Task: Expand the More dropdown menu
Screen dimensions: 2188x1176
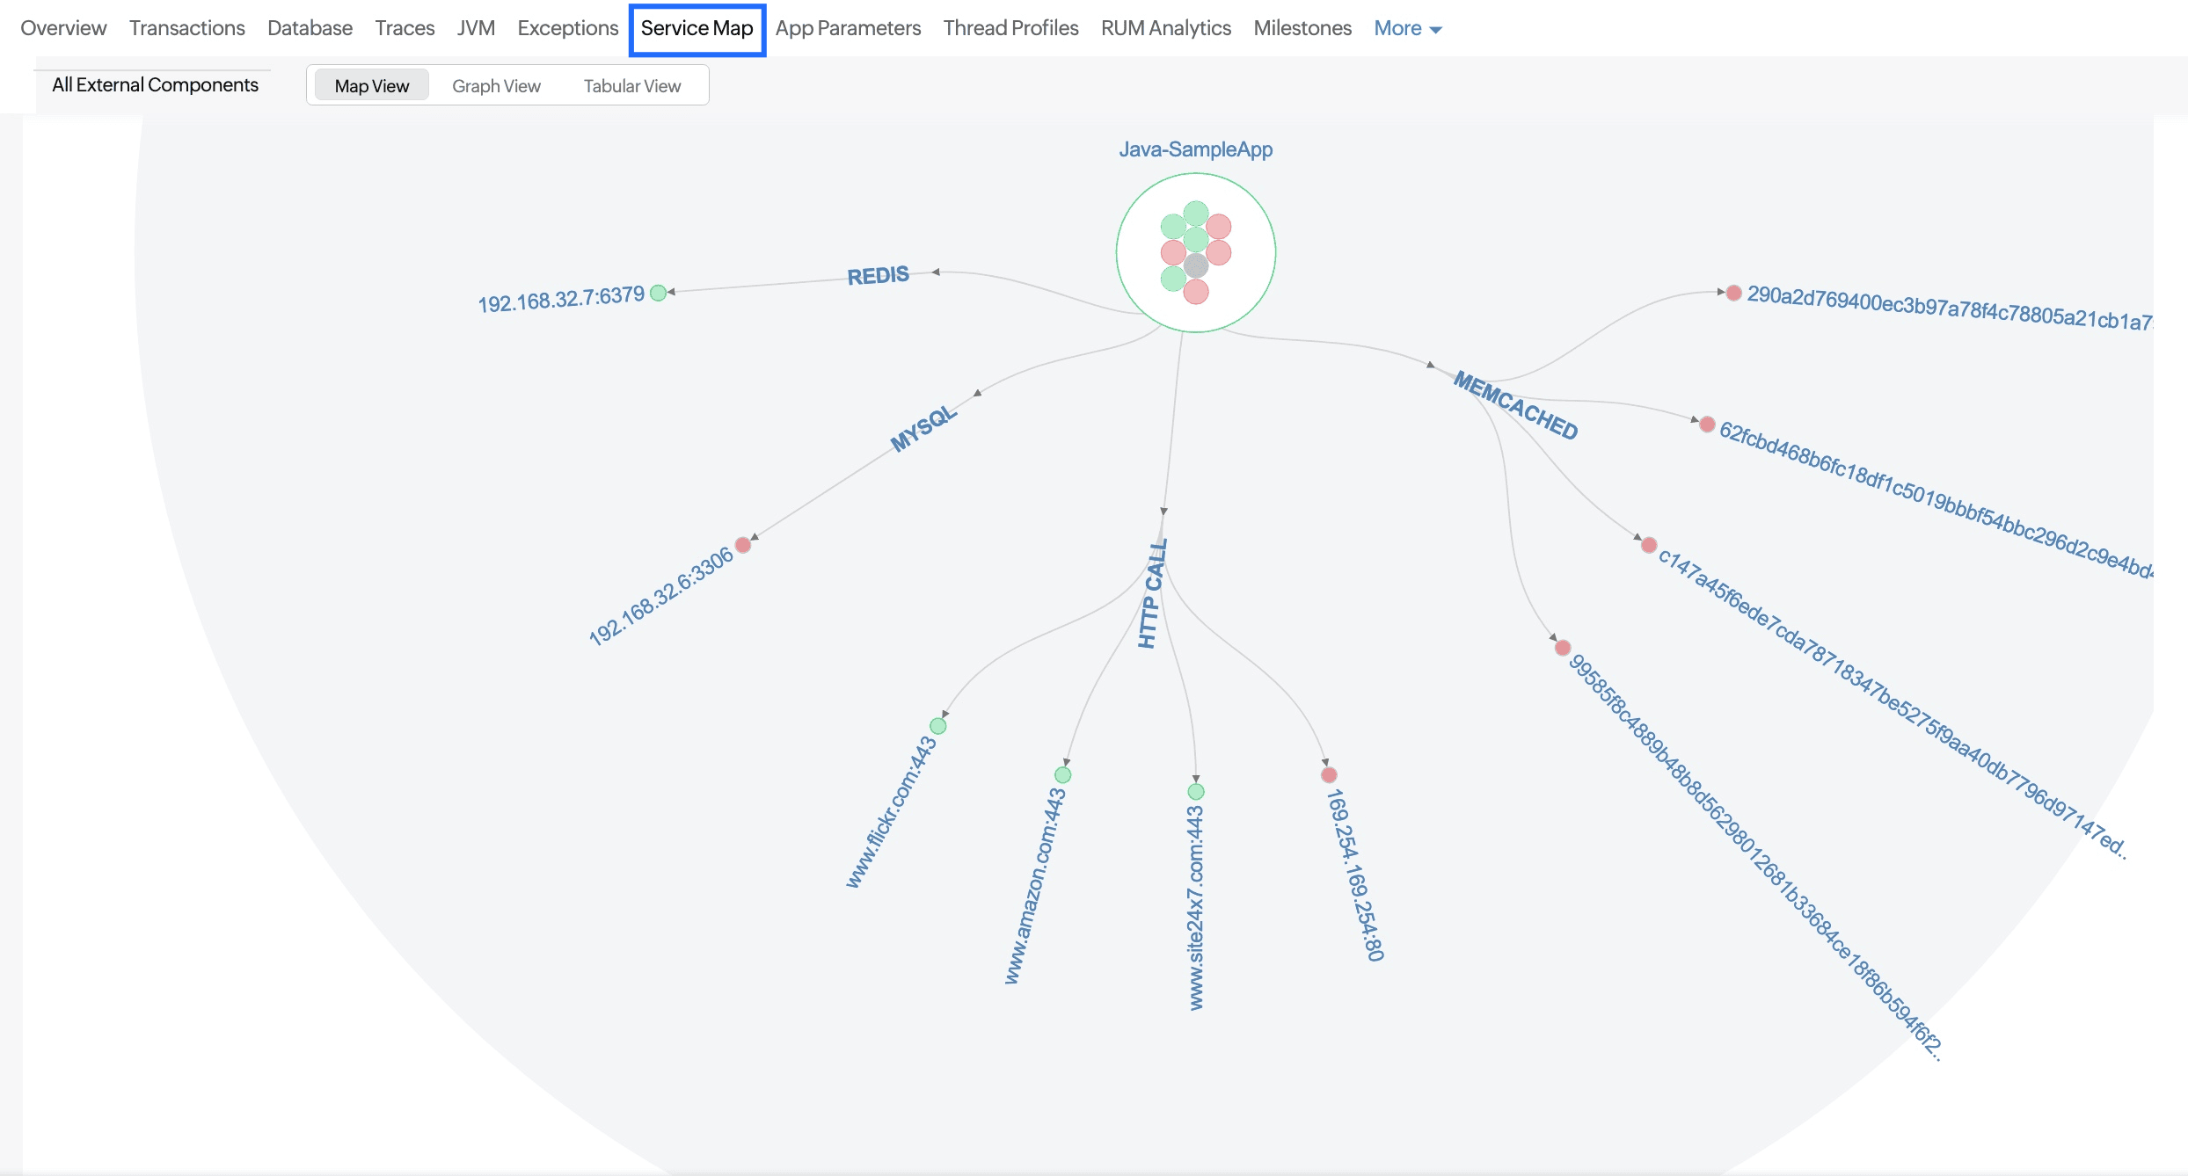Action: (1407, 28)
